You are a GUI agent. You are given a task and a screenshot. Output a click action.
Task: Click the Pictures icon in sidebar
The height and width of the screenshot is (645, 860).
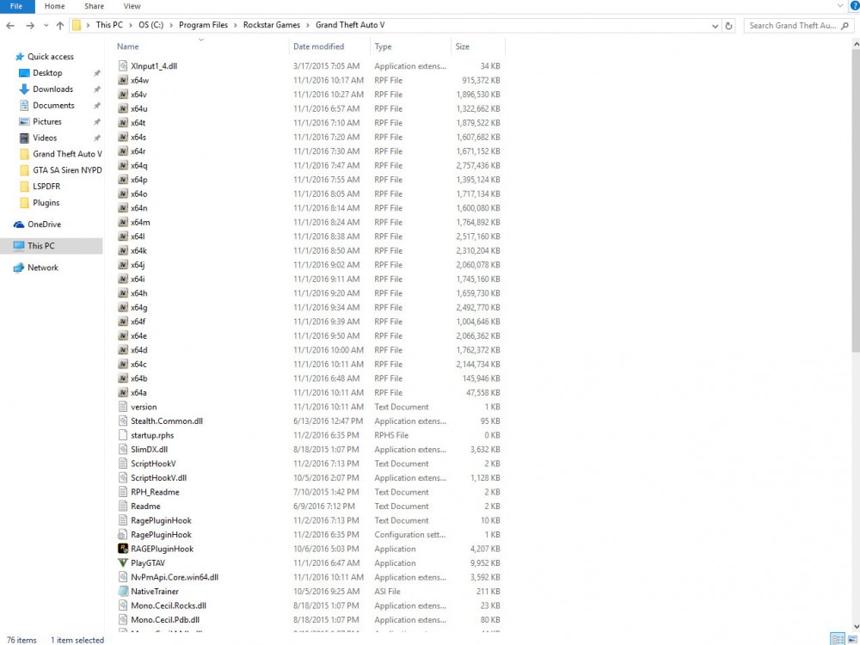(24, 122)
